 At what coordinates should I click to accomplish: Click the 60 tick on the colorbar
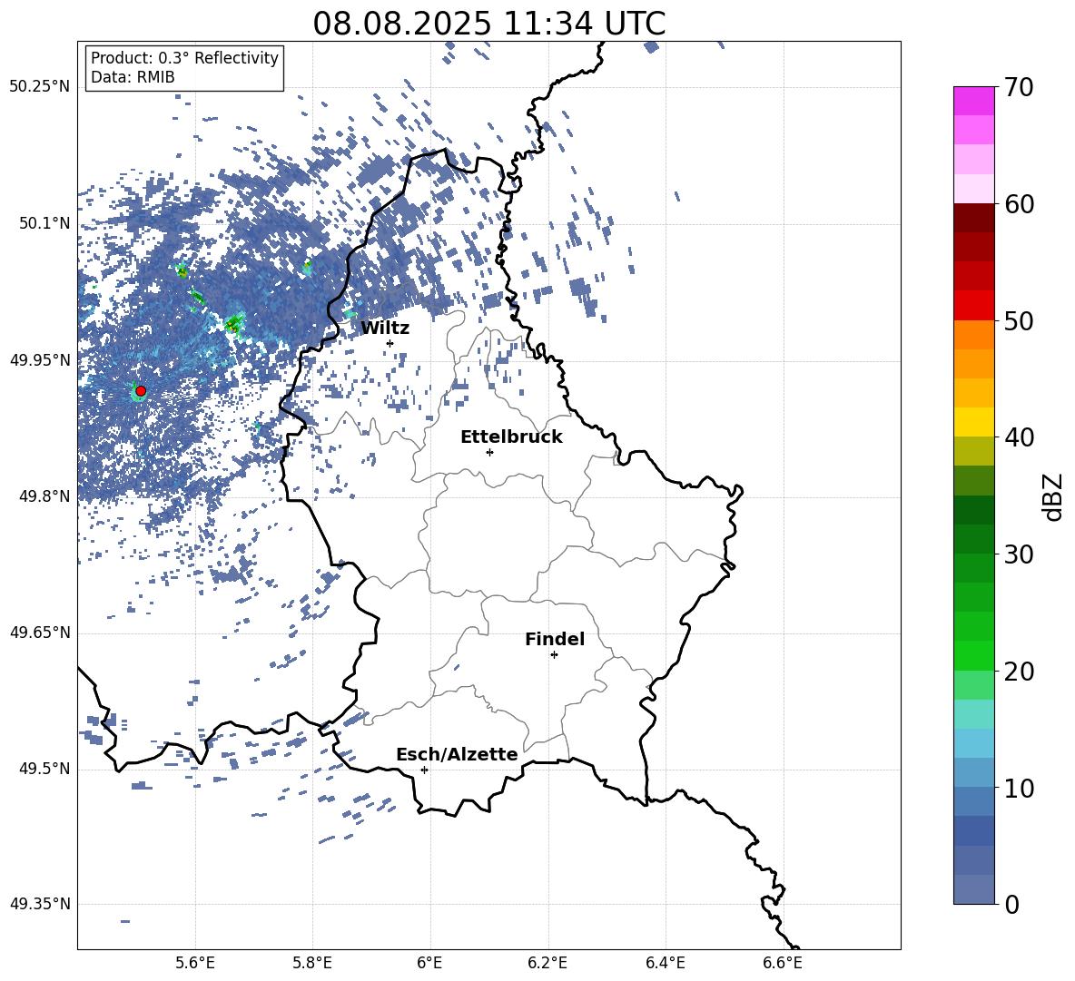click(x=1019, y=204)
